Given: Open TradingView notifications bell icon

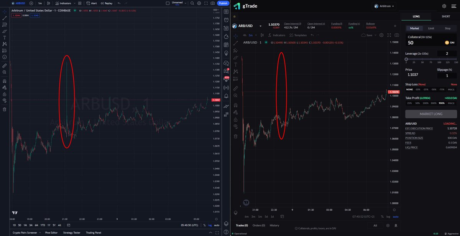Looking at the screenshot, I should [226, 96].
